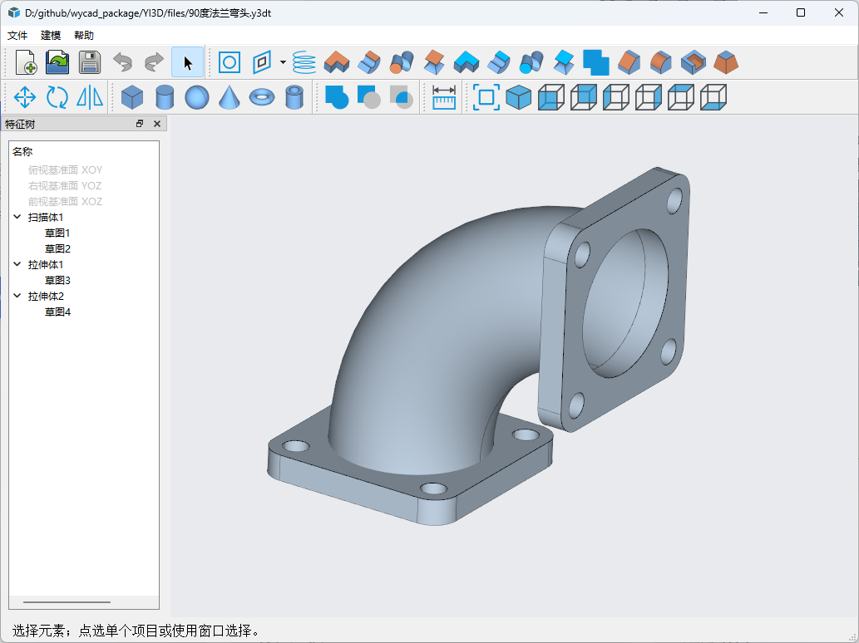Switch to back view cube
The height and width of the screenshot is (643, 859).
click(584, 97)
